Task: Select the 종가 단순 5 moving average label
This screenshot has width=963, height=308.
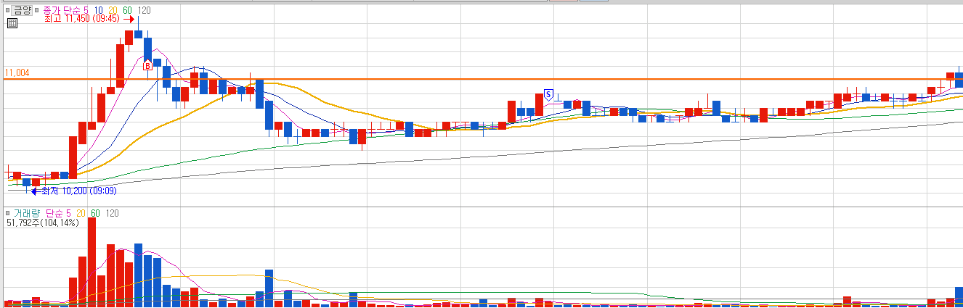Action: (x=66, y=10)
